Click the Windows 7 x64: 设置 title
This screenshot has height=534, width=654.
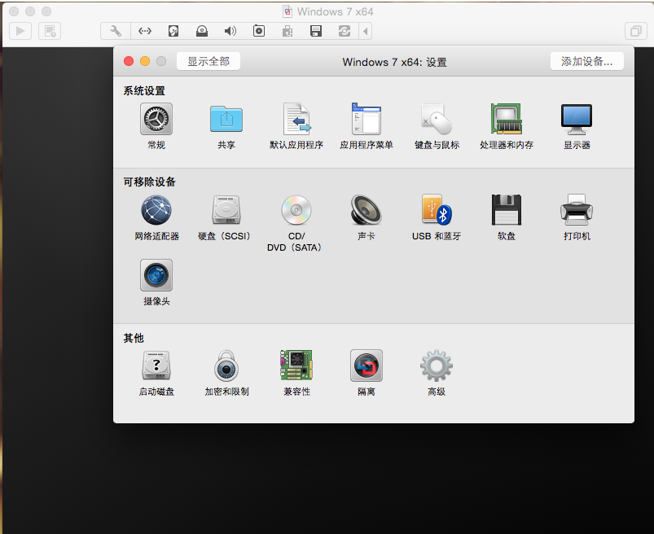pos(394,62)
